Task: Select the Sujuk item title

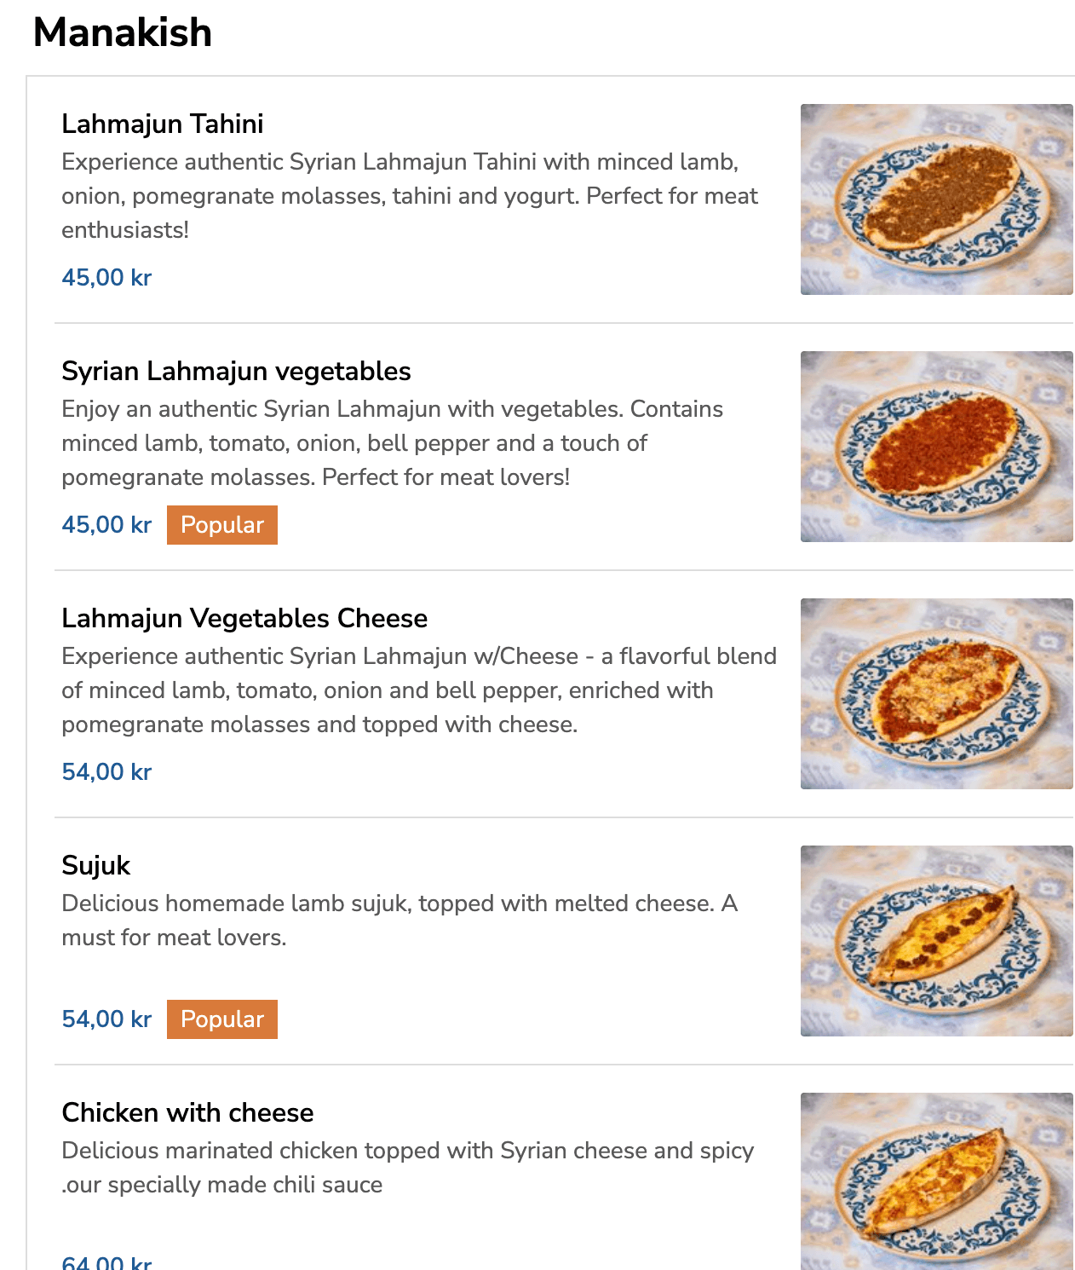Action: tap(95, 865)
